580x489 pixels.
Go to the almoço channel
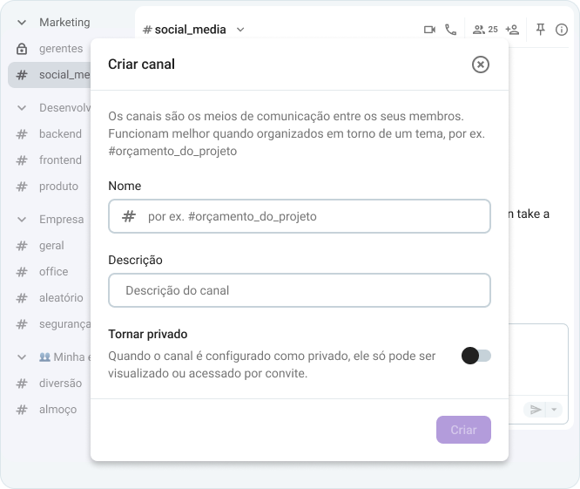pos(57,410)
